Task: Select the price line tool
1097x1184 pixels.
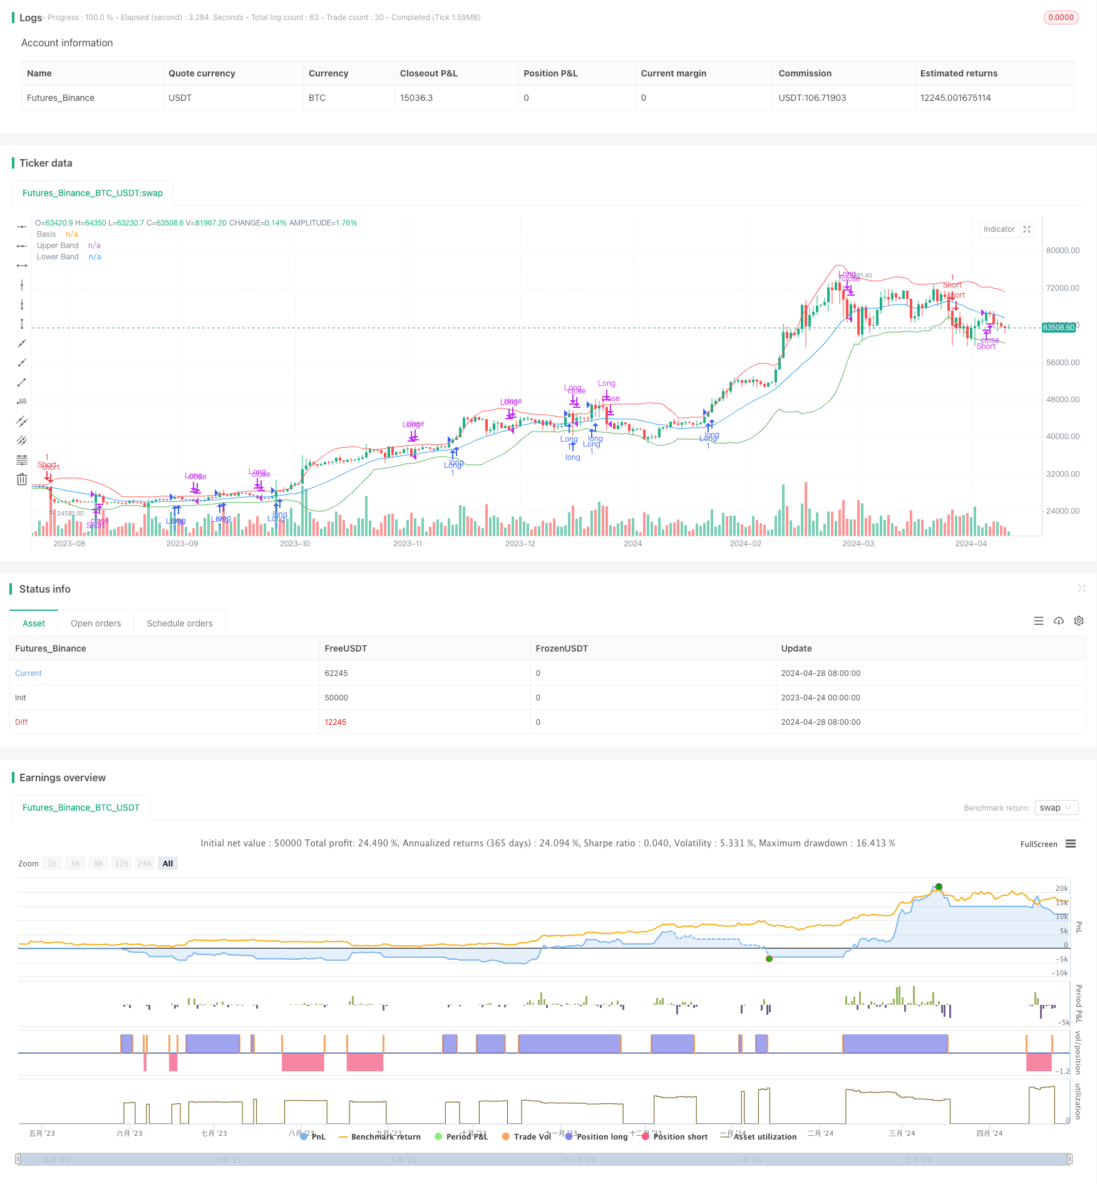Action: click(22, 402)
